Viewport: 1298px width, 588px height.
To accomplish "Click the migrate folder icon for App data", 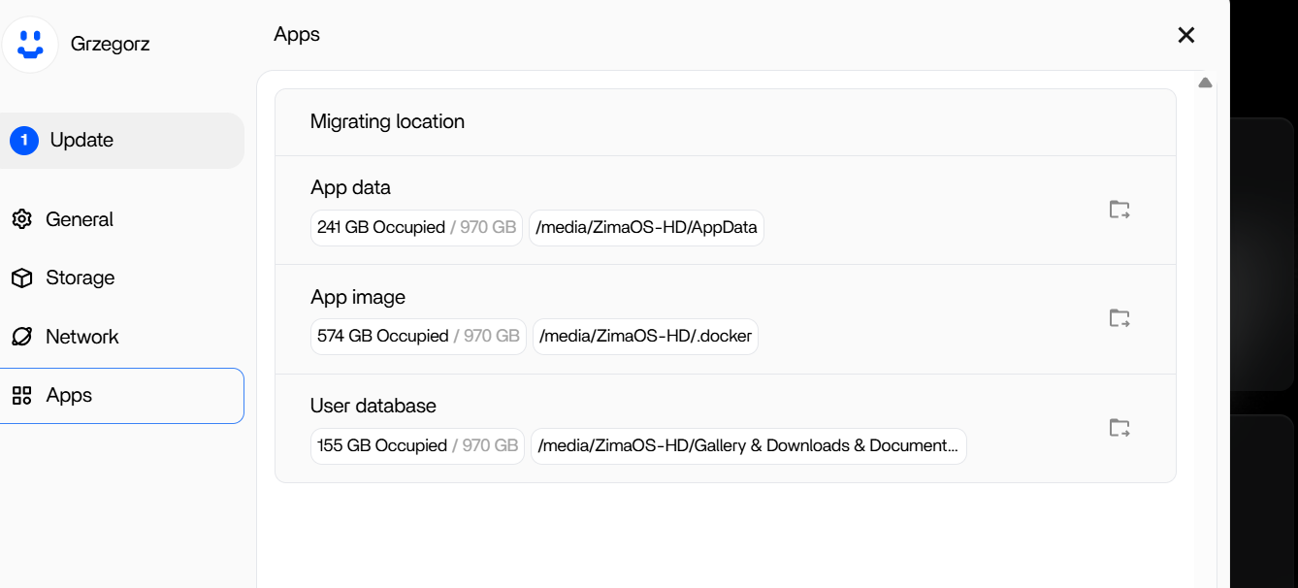I will [x=1120, y=210].
